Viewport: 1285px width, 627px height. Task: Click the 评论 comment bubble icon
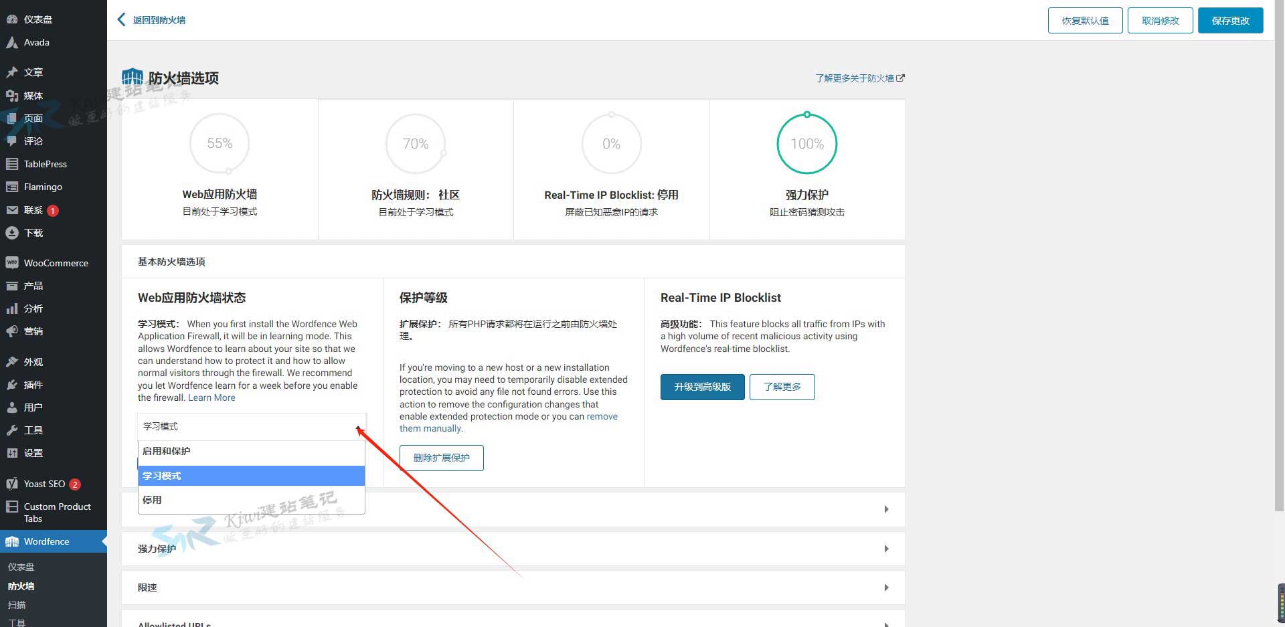[12, 141]
